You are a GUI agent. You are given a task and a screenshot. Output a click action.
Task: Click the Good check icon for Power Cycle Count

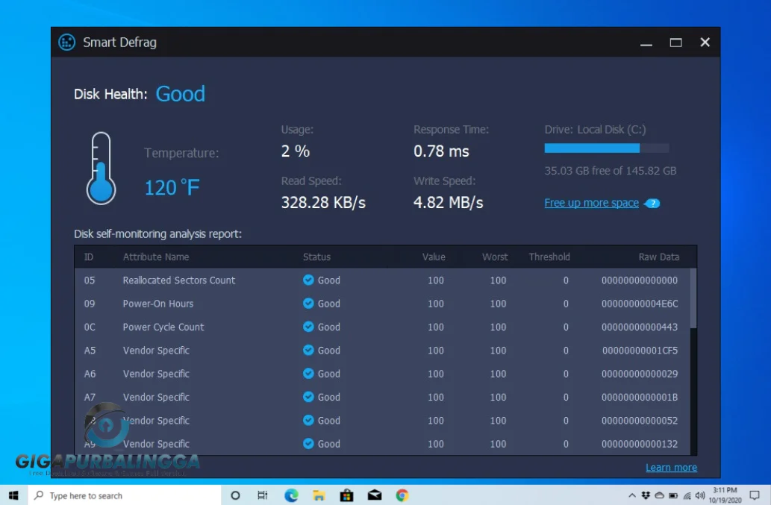308,327
